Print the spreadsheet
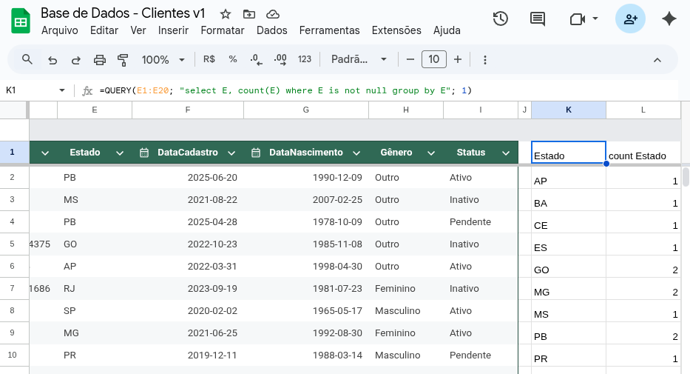The image size is (690, 374). click(x=100, y=59)
